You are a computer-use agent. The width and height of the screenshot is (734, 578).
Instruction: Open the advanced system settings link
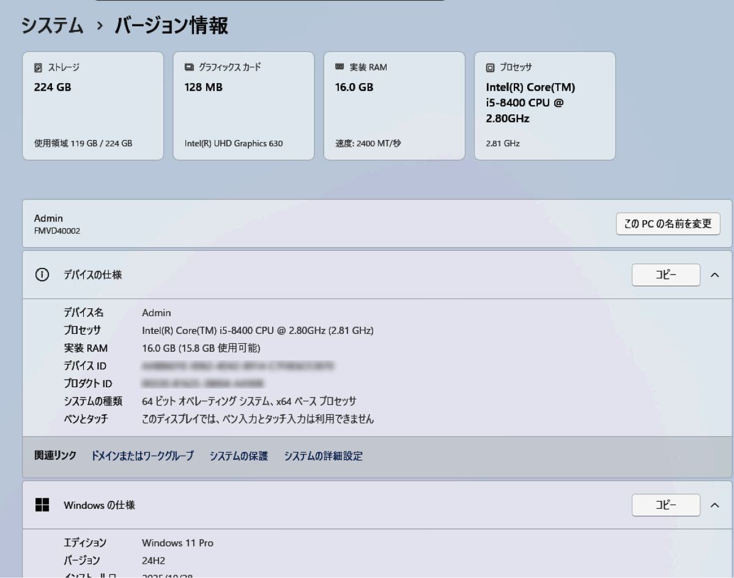point(323,456)
